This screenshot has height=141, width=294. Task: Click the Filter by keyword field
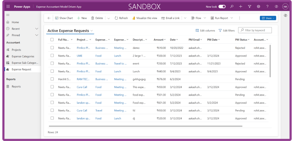[x=255, y=30]
